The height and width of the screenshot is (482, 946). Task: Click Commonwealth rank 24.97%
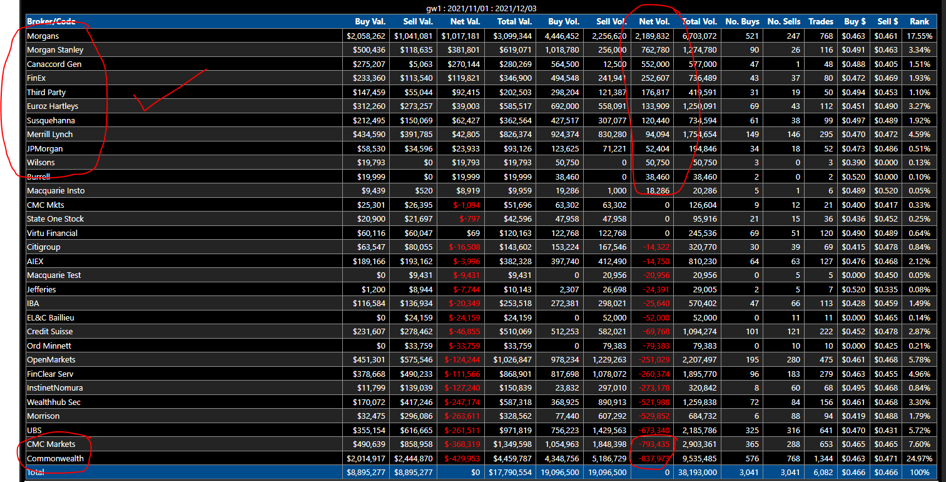point(919,459)
